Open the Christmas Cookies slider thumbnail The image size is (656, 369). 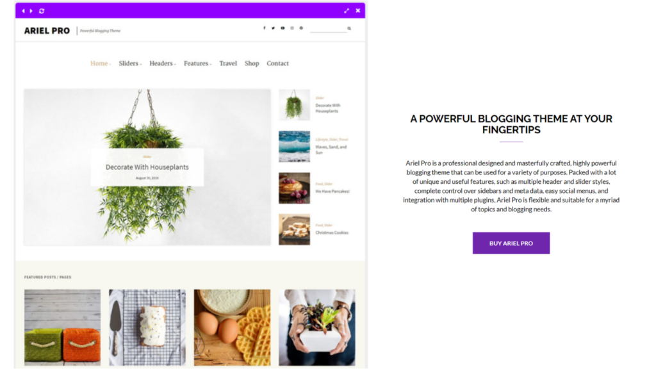pos(295,229)
